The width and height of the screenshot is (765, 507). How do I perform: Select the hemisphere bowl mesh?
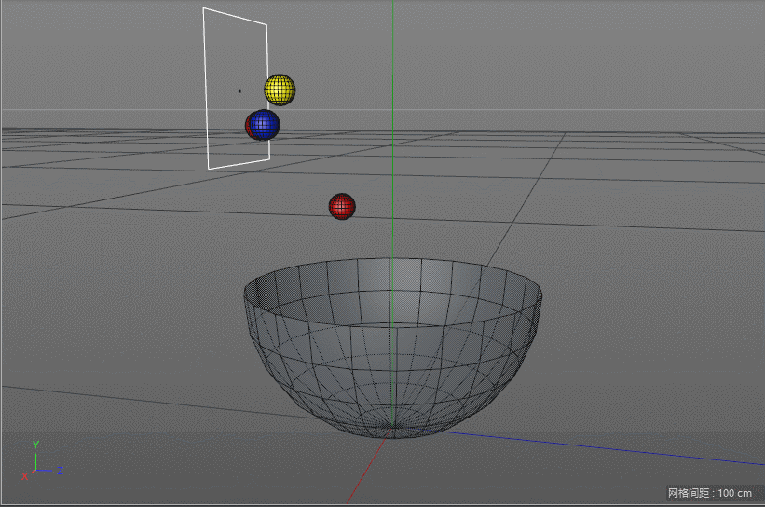point(392,348)
